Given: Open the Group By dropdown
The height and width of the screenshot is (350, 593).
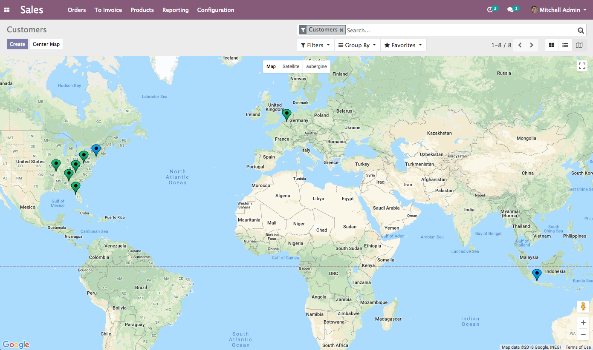Looking at the screenshot, I should 357,45.
